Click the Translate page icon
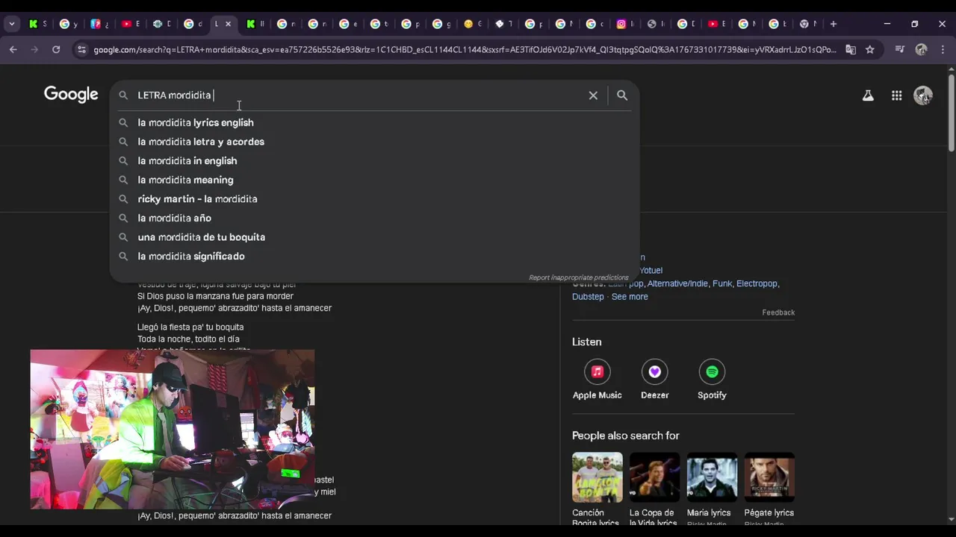Screen dimensions: 956x537 pos(851,50)
